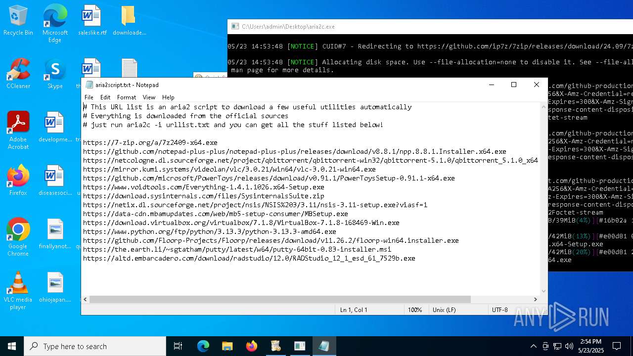The height and width of the screenshot is (356, 633).
Task: Switch to the Notepad taskbar button
Action: pos(324,346)
